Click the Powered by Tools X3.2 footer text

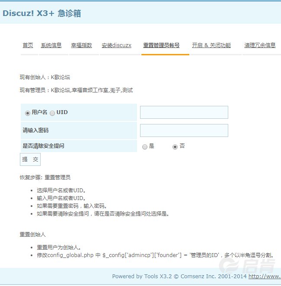pyautogui.click(x=179, y=276)
